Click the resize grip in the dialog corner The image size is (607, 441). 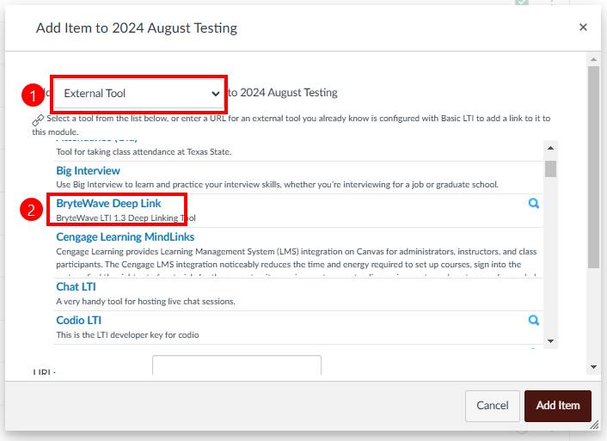coord(595,424)
